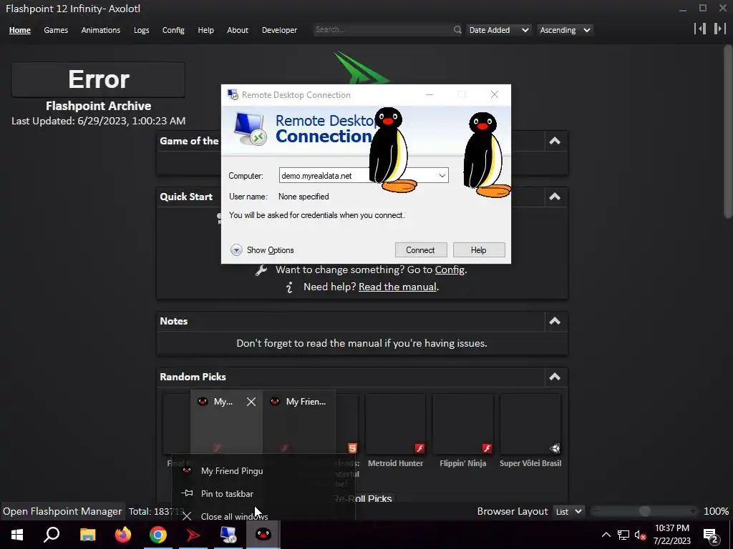Open the Developer tab
Viewport: 733px width, 549px height.
click(279, 30)
